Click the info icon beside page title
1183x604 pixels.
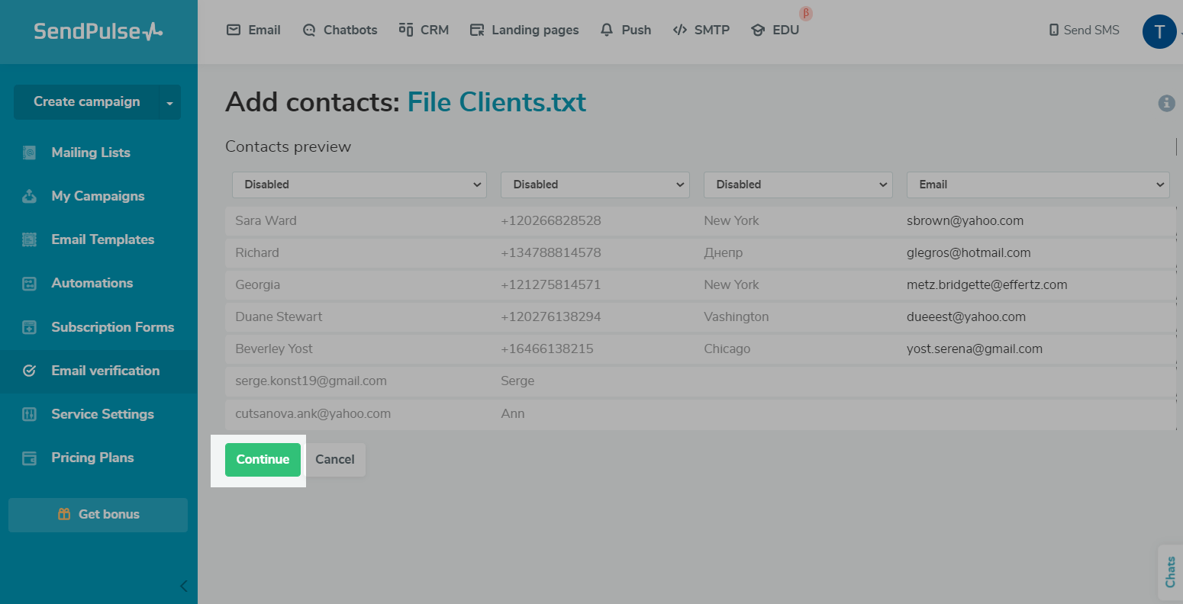click(x=1166, y=103)
